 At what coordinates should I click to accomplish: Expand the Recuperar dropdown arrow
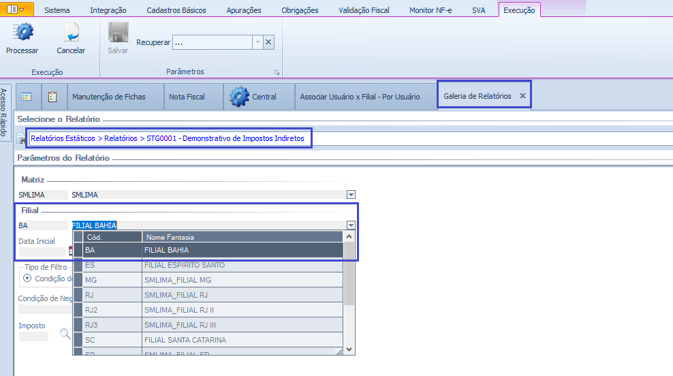257,42
